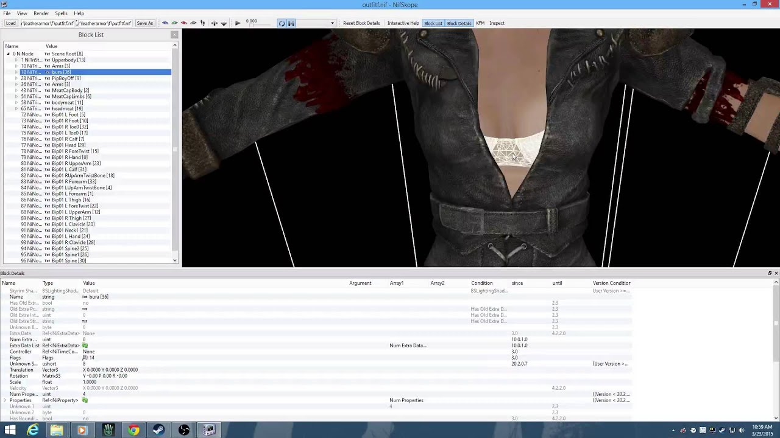
Task: Click the Flags value 14
Action: click(91, 358)
